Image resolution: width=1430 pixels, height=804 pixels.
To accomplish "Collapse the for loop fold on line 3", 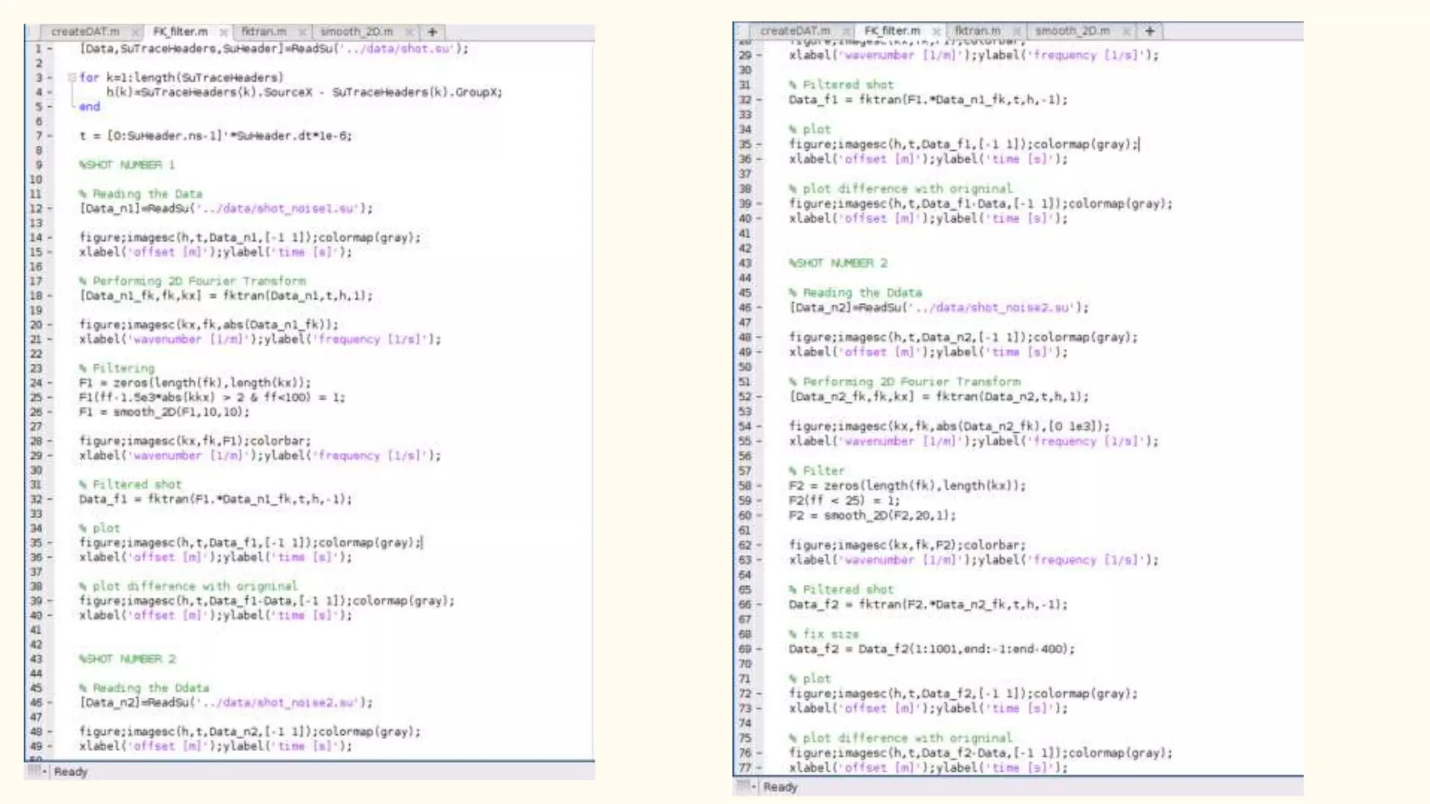I will coord(71,77).
